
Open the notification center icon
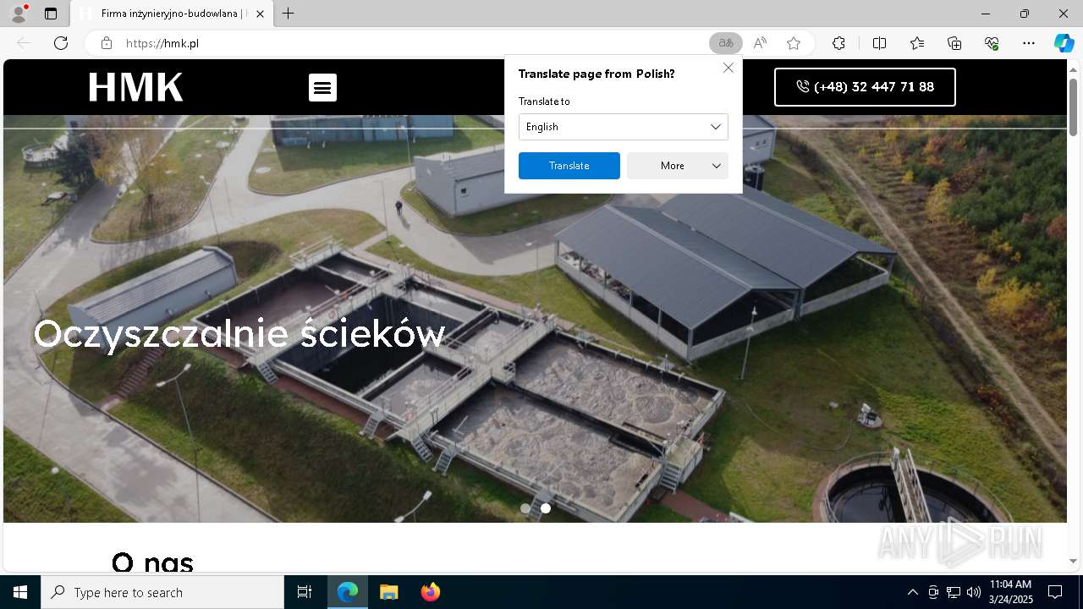point(1055,592)
